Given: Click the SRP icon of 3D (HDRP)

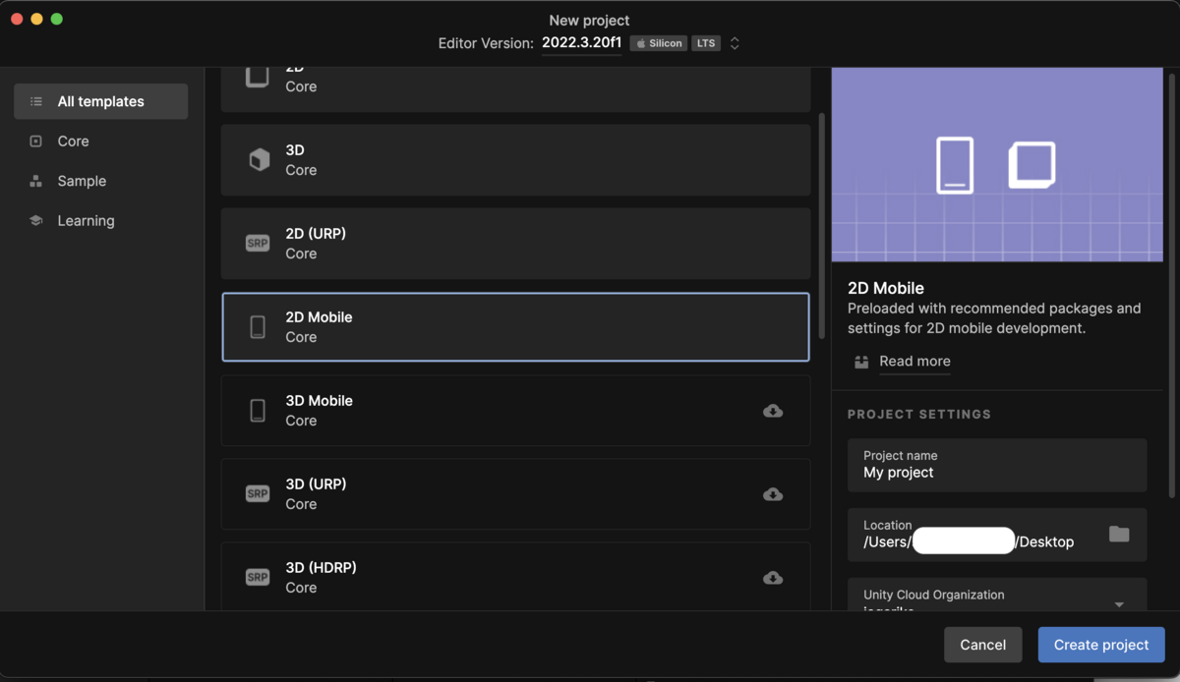Looking at the screenshot, I should pyautogui.click(x=258, y=578).
